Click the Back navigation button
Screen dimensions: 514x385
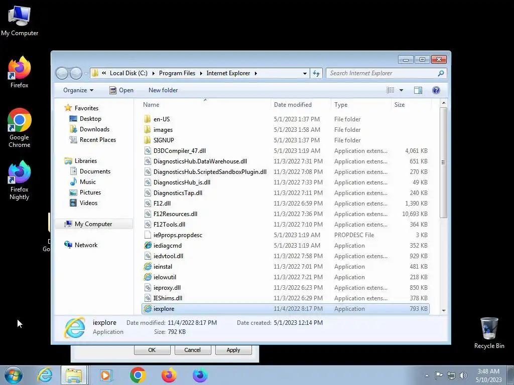pos(62,73)
